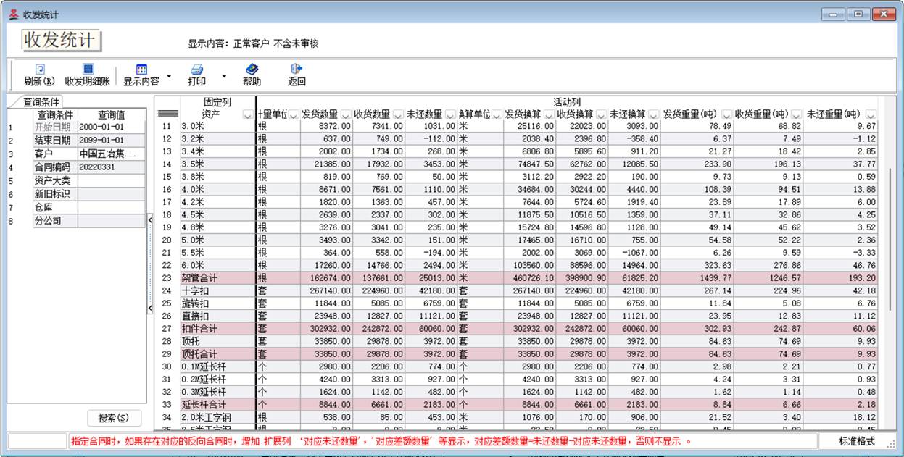Open 帮助 help book icon
904x457 pixels.
(252, 70)
